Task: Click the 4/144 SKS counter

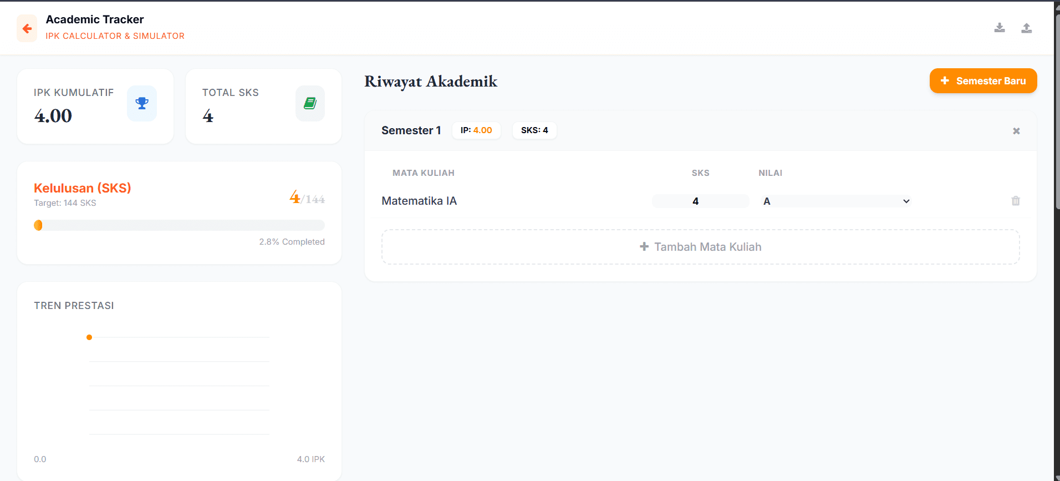Action: tap(307, 198)
